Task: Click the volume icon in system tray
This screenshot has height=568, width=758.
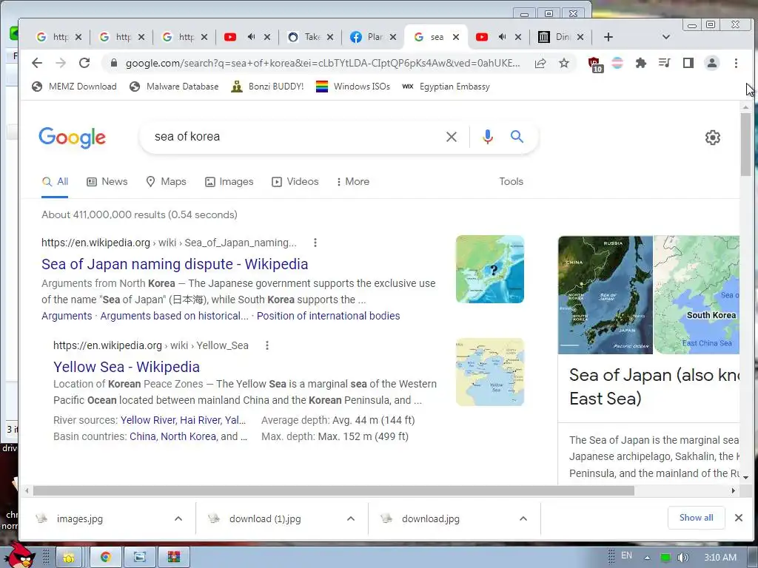Action: 682,558
